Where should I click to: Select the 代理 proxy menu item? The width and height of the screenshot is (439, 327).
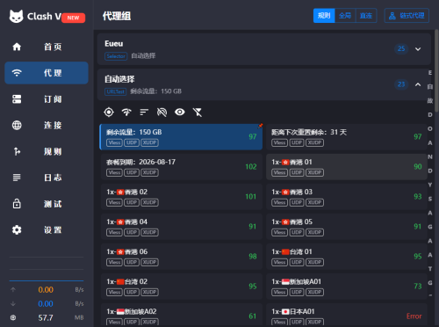click(47, 73)
